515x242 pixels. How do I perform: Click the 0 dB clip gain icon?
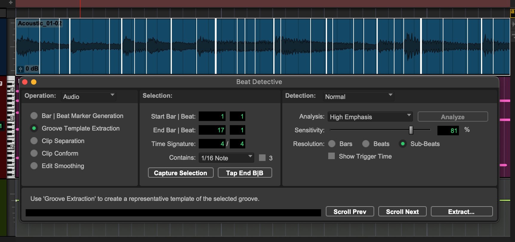point(21,69)
